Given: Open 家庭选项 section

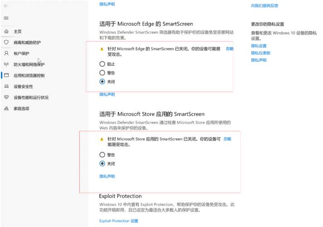Looking at the screenshot, I should coord(21,109).
